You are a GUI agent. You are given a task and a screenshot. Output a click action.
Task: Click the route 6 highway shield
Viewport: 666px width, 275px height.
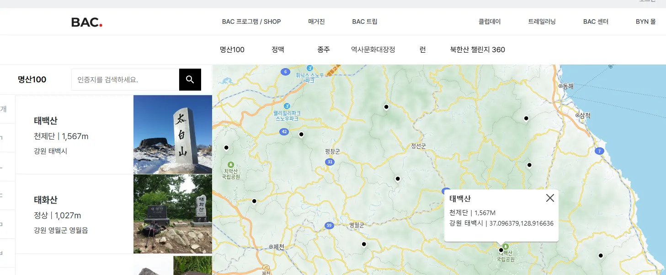(286, 72)
